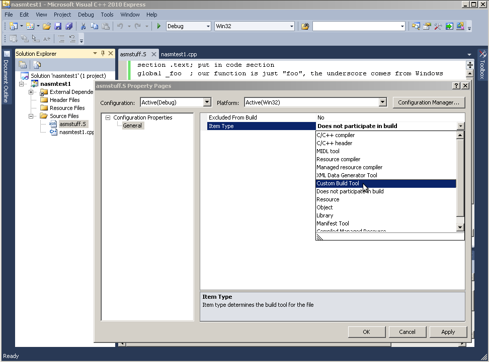489x362 pixels.
Task: Click the Save All icon
Action: tap(69, 26)
